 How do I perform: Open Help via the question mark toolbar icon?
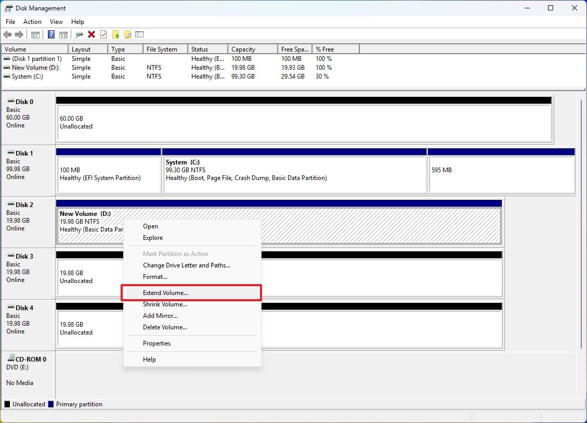point(51,34)
